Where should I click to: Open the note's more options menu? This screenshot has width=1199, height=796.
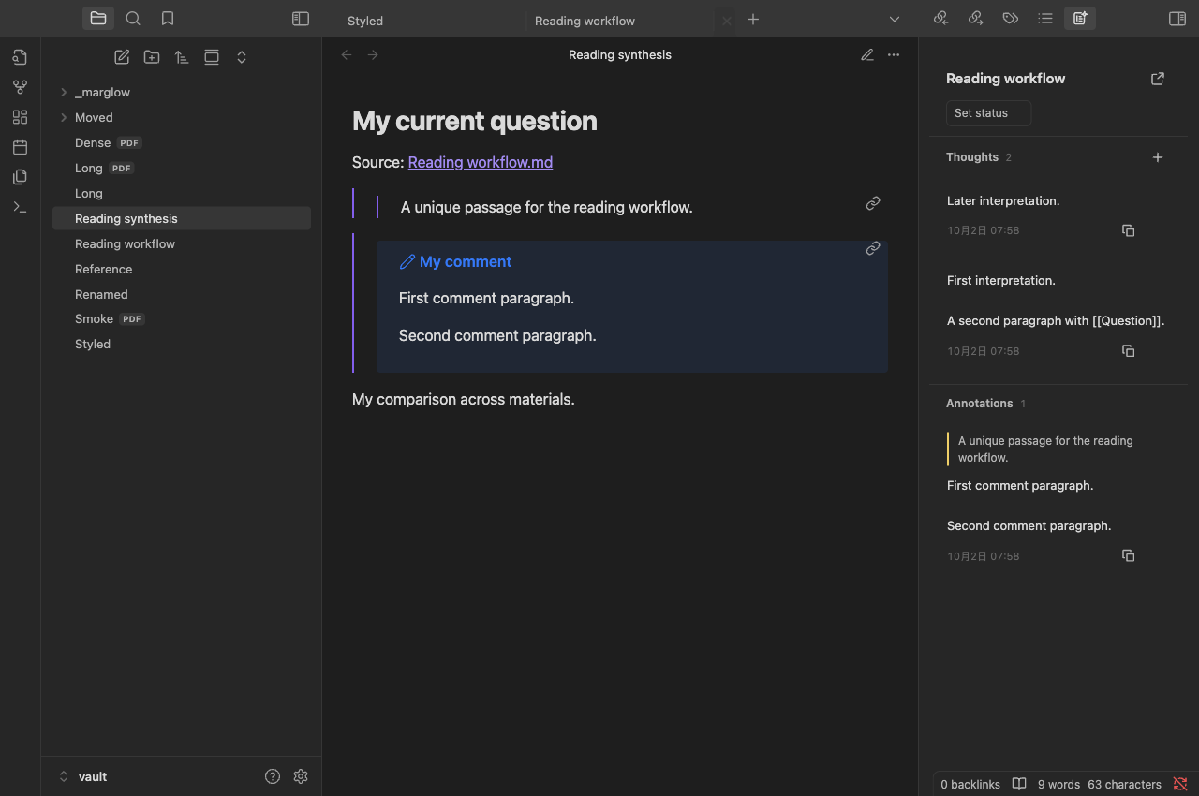pos(894,55)
